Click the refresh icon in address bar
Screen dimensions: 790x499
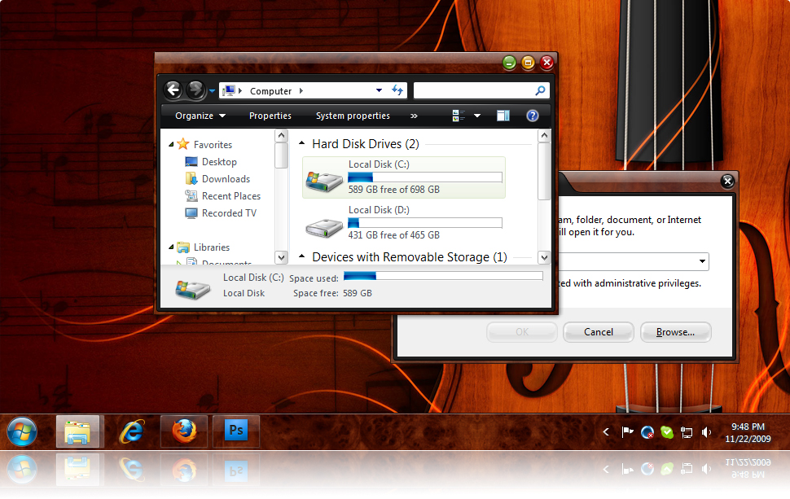397,90
